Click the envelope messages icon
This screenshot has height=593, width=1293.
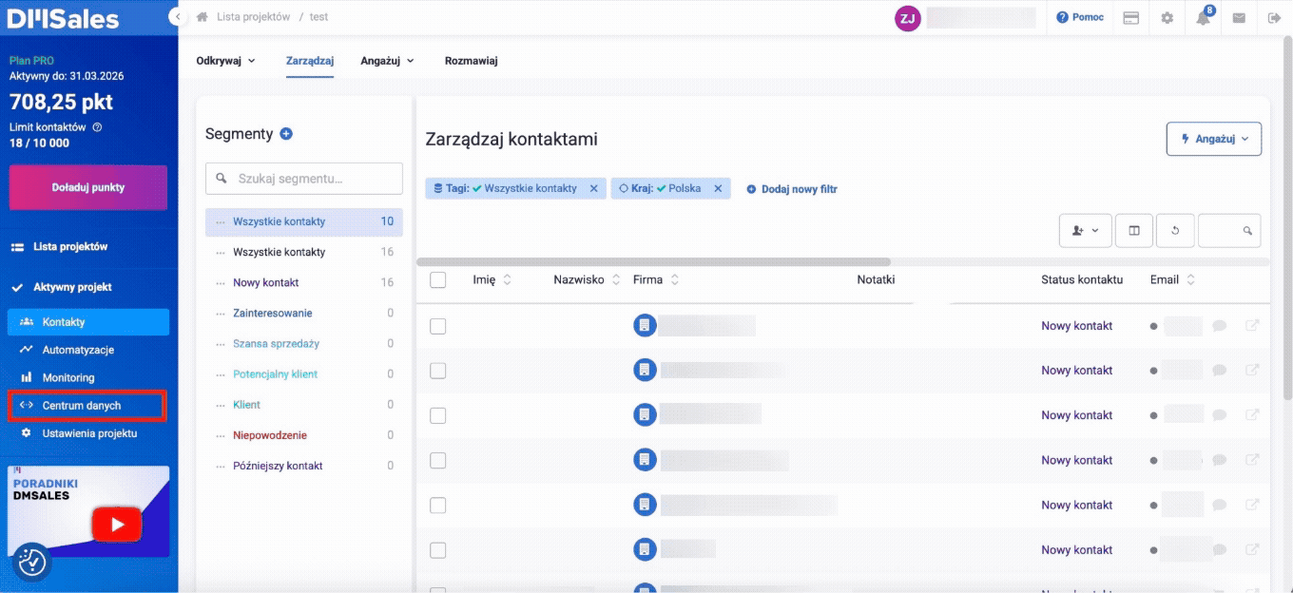click(1239, 18)
